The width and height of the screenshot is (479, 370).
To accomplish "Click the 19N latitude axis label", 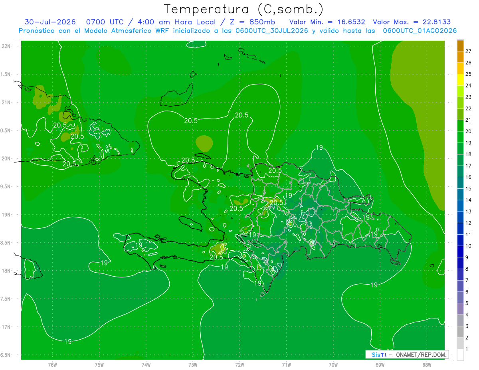I will point(6,214).
